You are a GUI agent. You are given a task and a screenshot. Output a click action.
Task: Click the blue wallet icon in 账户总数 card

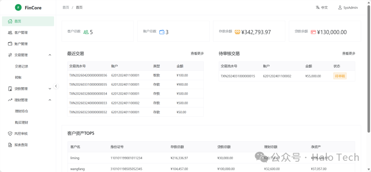click(x=162, y=32)
